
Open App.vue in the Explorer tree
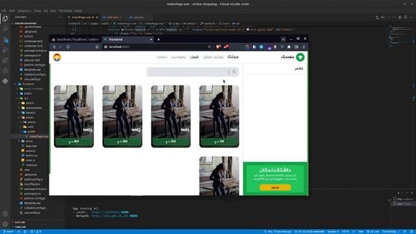pos(31,146)
